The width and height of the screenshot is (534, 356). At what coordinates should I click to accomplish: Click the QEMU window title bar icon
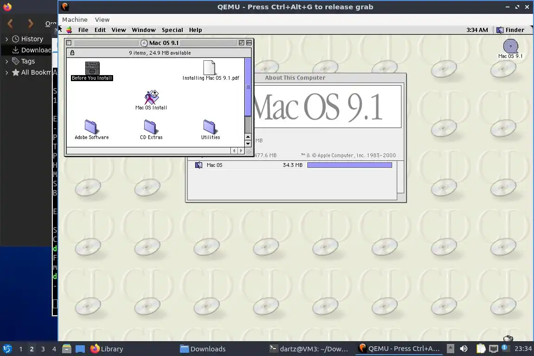point(65,7)
